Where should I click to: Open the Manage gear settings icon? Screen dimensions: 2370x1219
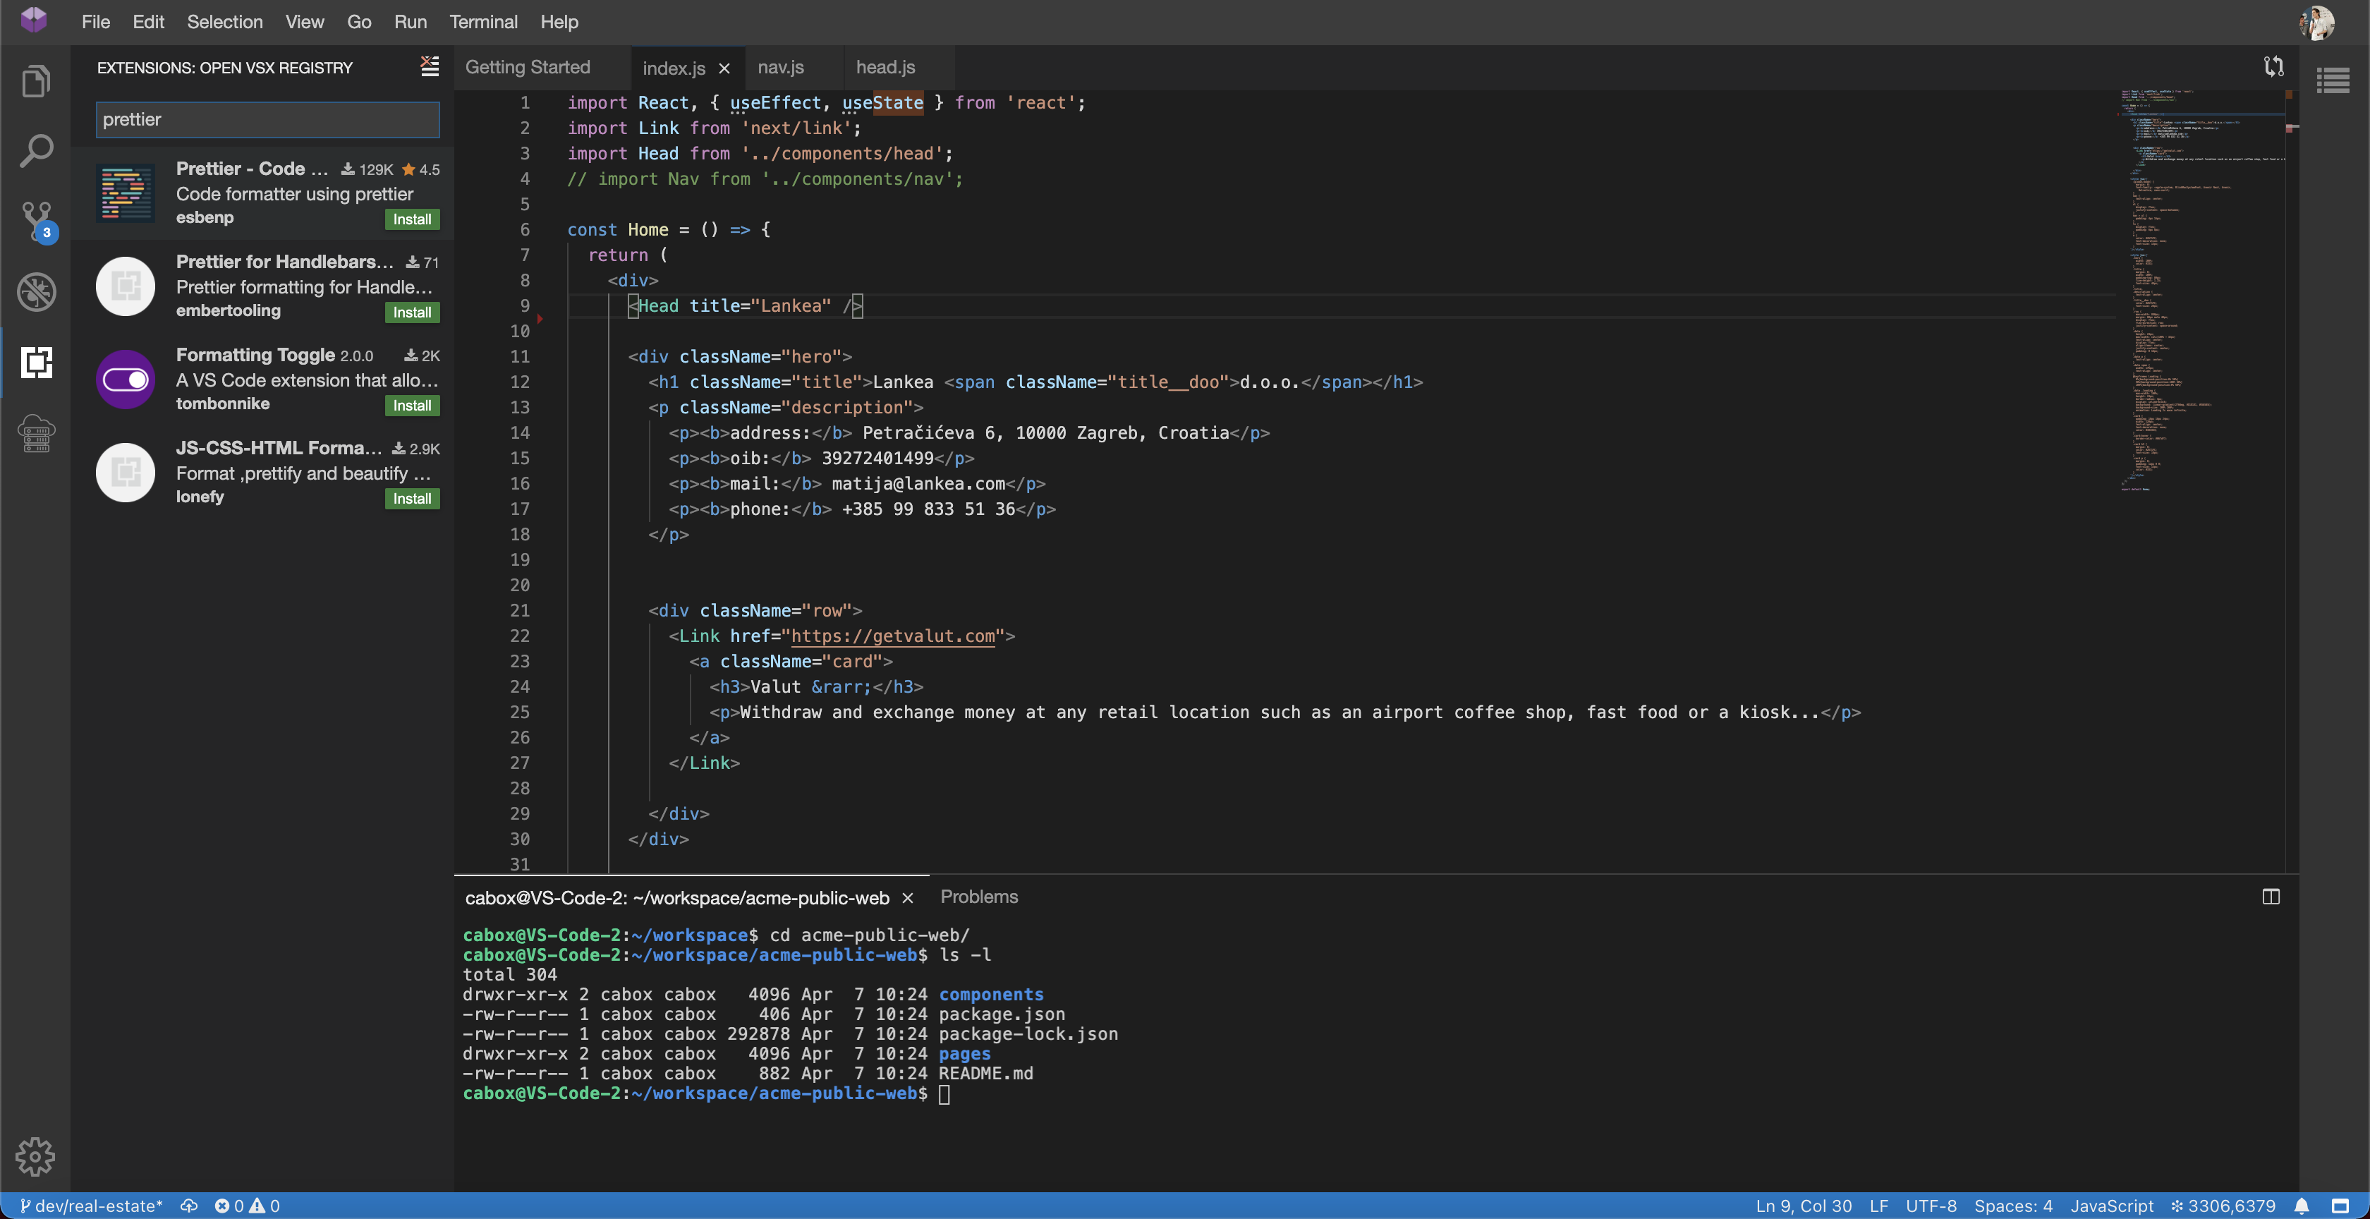click(x=35, y=1156)
